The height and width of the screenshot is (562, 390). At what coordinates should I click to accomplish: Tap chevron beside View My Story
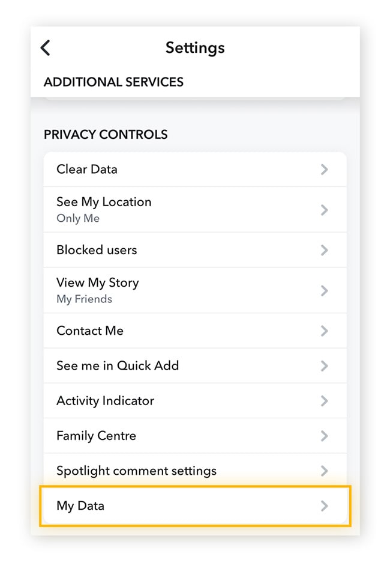325,291
